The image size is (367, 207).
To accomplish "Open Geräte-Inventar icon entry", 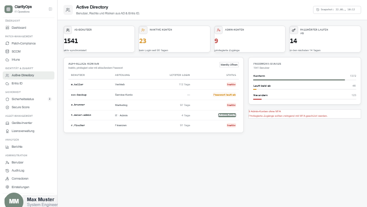I will pyautogui.click(x=7, y=123).
